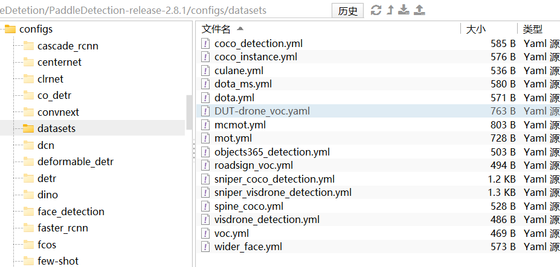Select the dino folder
Viewport: 560px width, 267px height.
[48, 195]
